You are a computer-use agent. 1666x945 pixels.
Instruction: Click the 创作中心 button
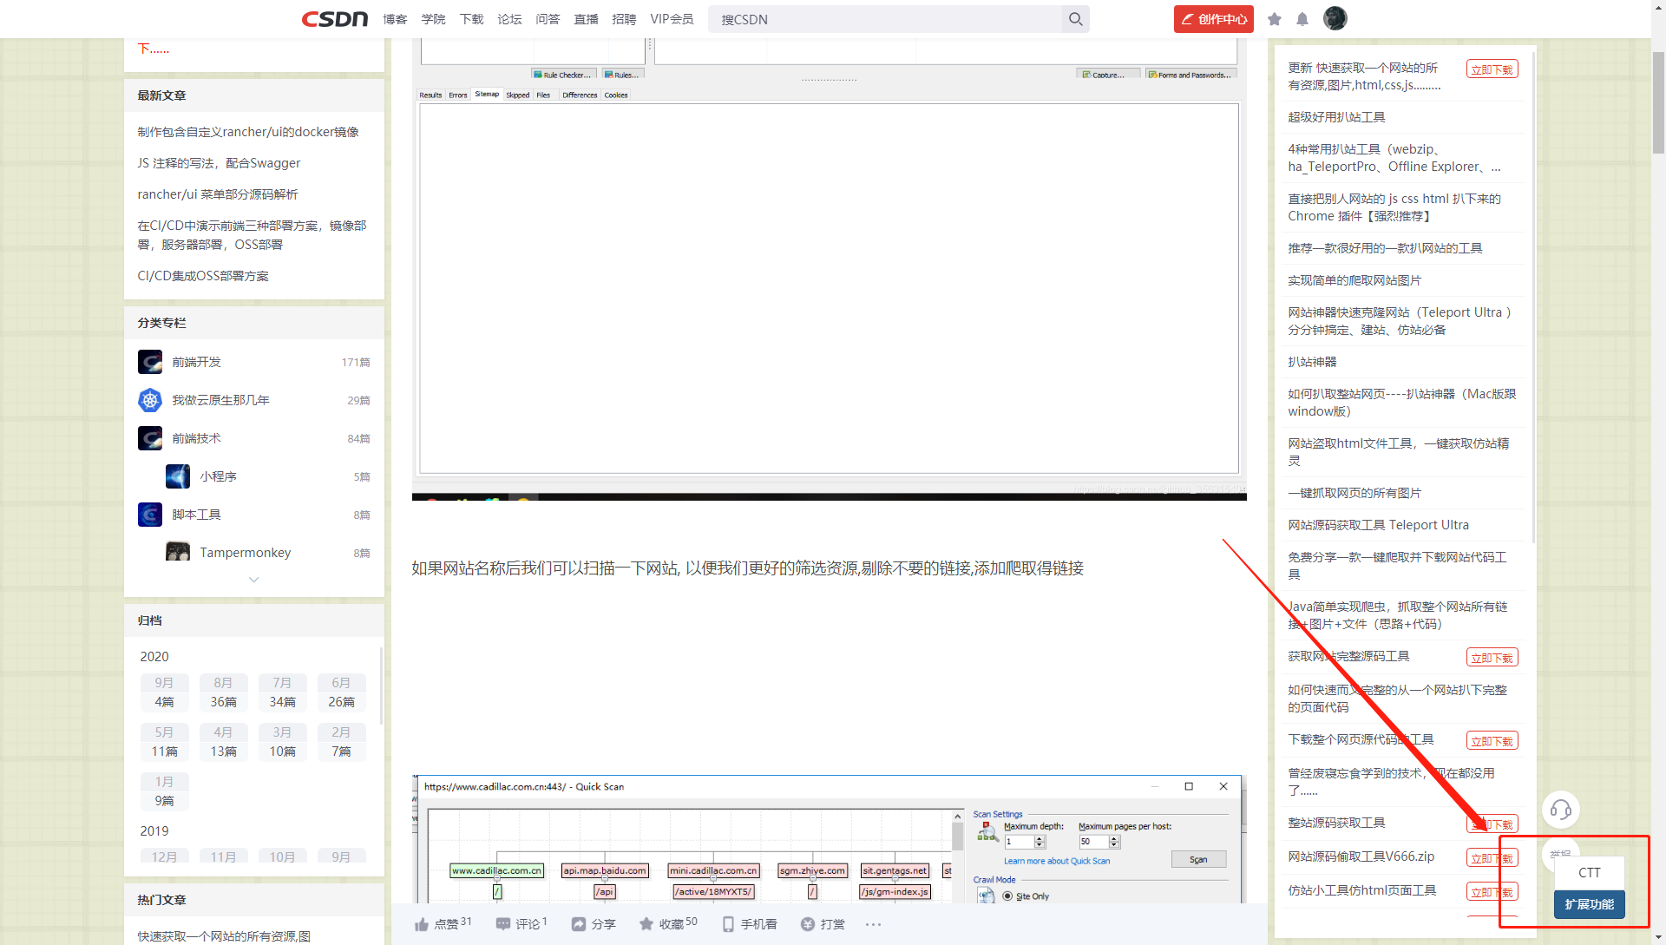(1213, 19)
